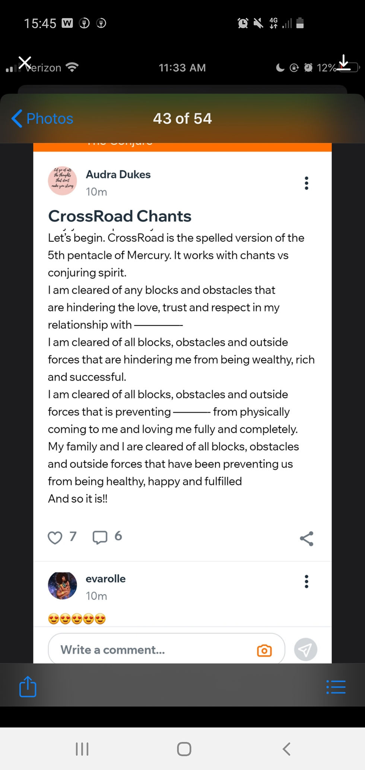Viewport: 365px width, 770px height.
Task: Go back to Photos
Action: (42, 119)
